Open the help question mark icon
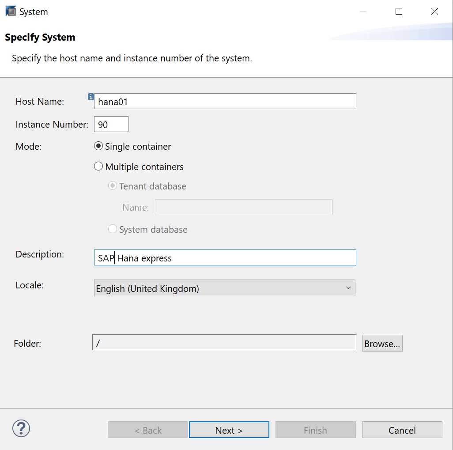The image size is (453, 450). [21, 428]
